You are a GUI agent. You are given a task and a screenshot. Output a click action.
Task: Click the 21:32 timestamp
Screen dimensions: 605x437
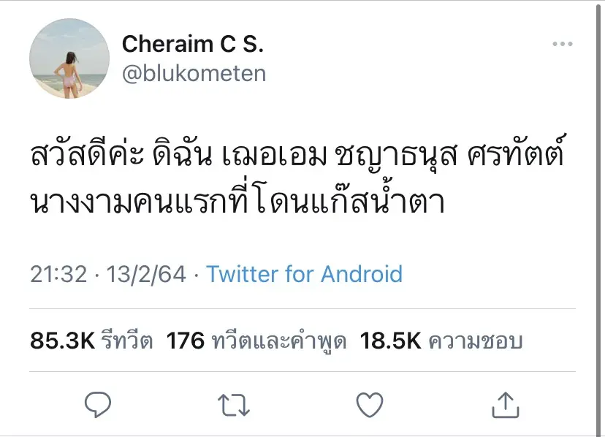58,274
